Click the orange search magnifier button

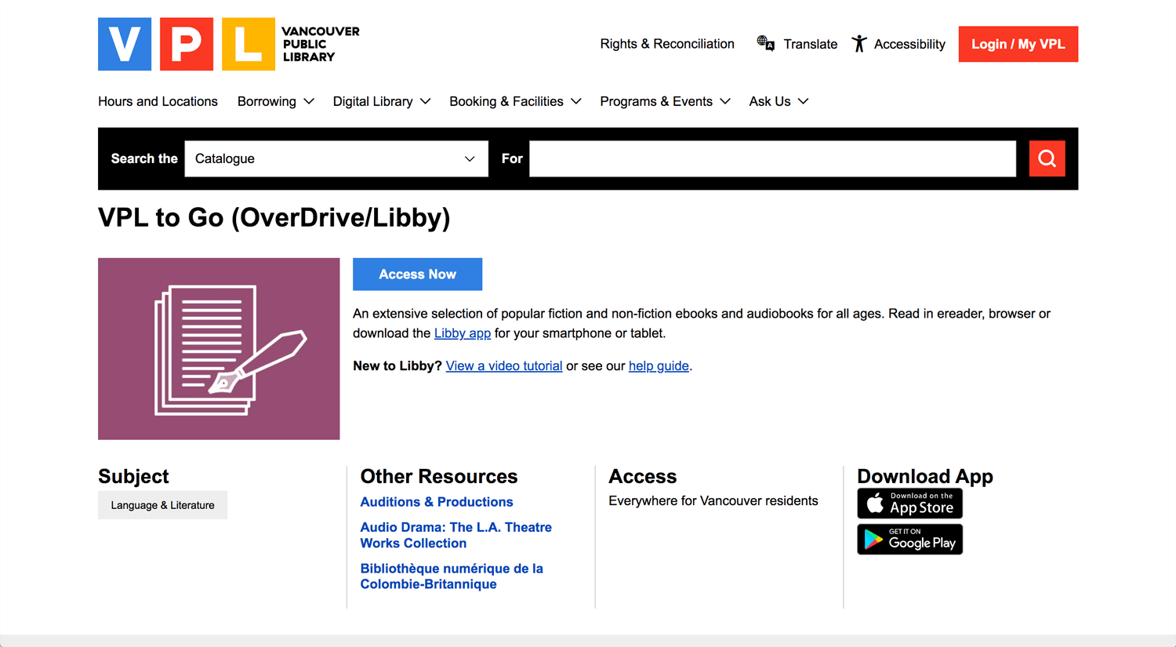[1047, 158]
